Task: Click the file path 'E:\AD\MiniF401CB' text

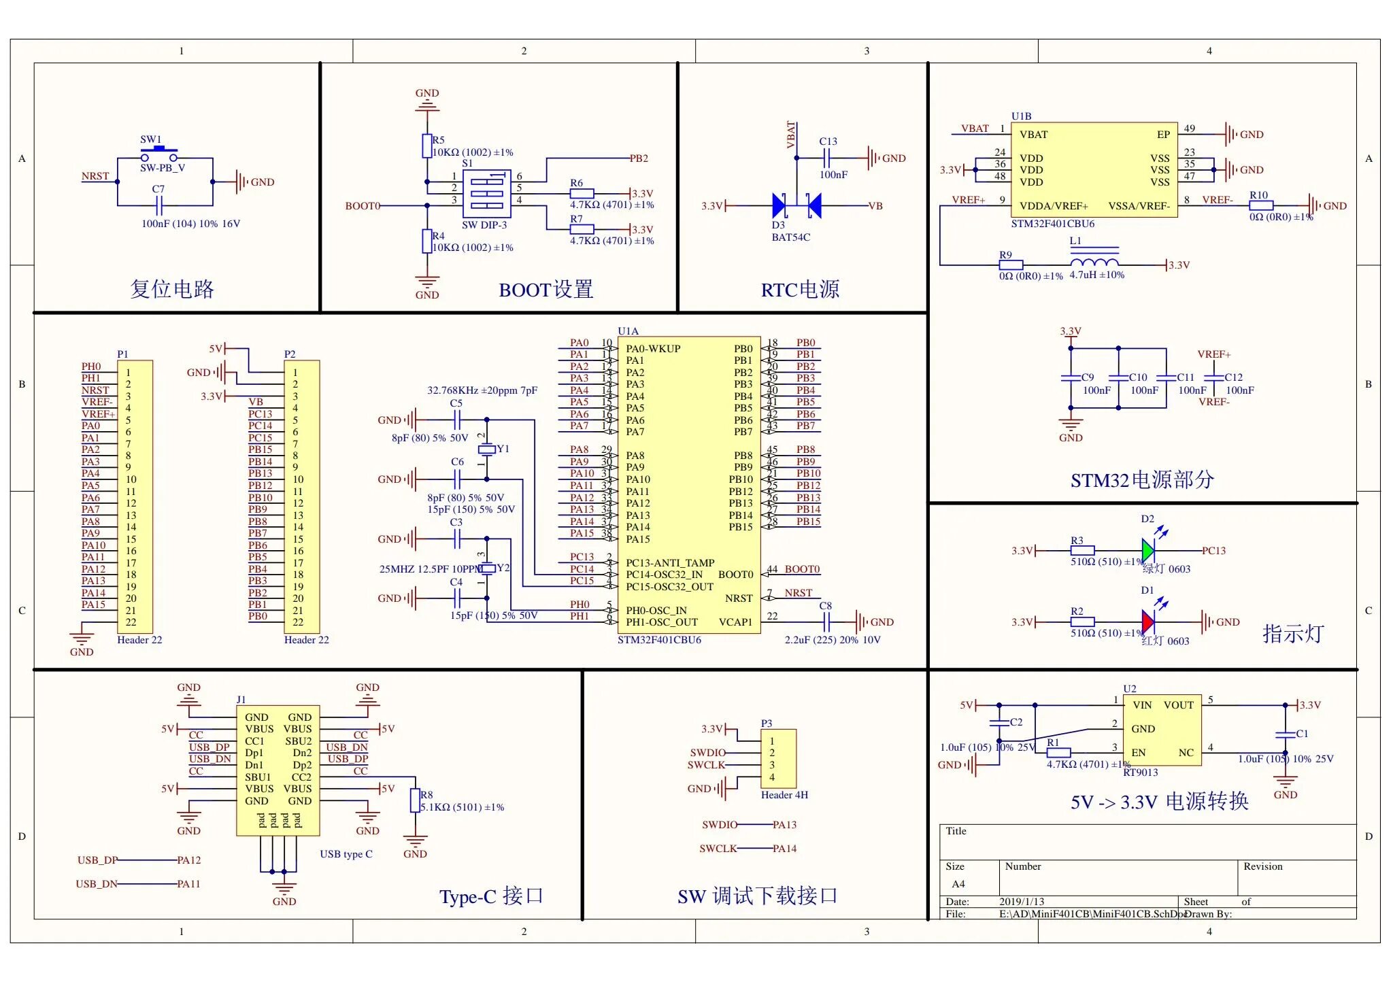Action: coord(1092,913)
